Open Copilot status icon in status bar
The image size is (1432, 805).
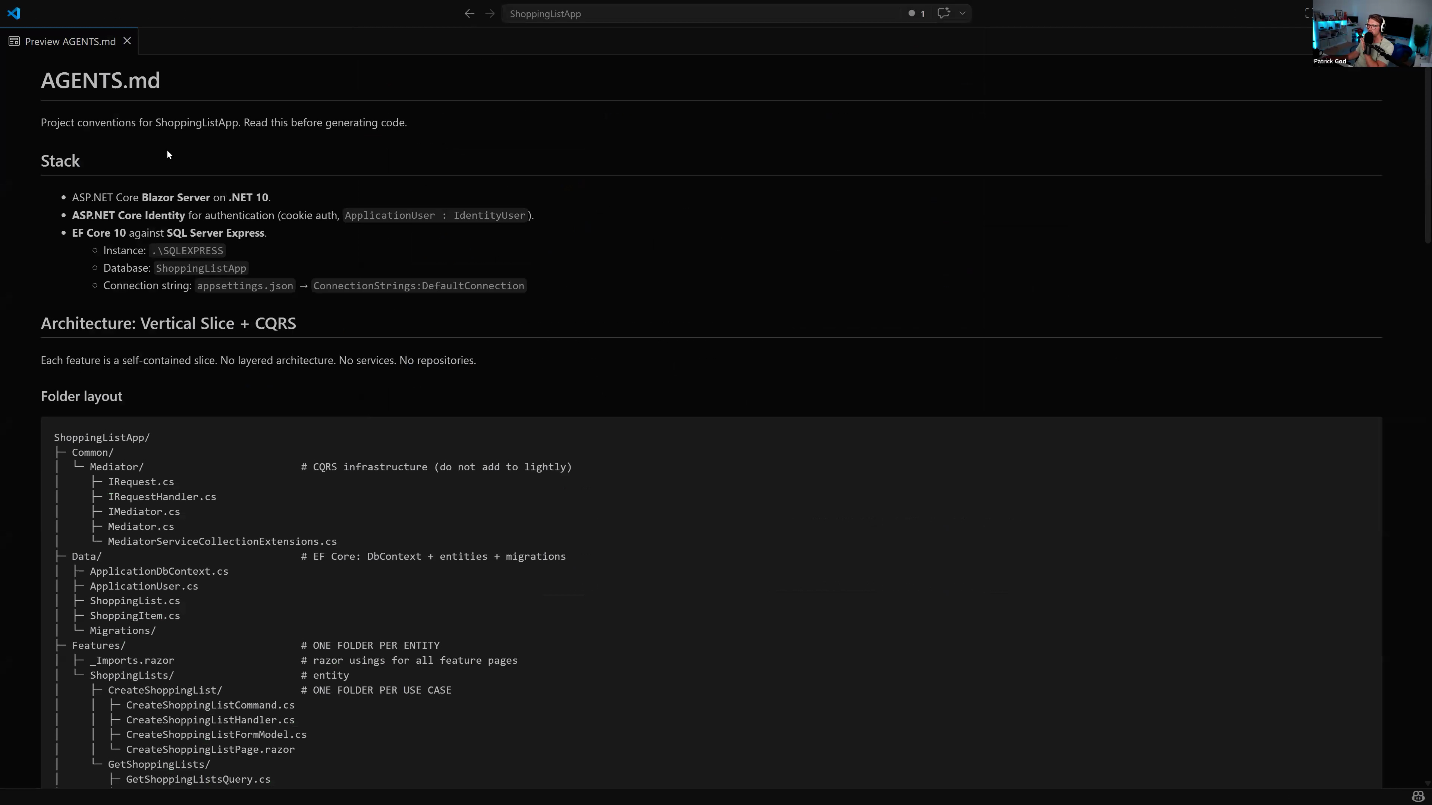pos(1417,797)
